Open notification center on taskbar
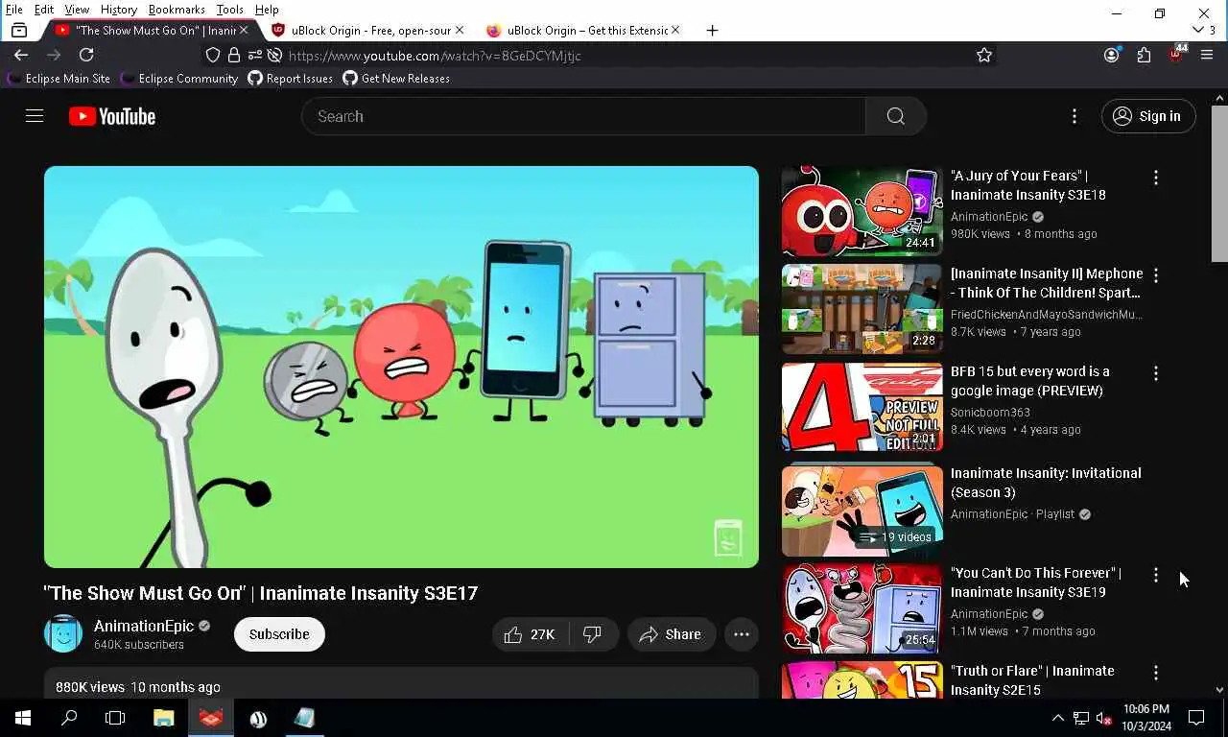Image resolution: width=1228 pixels, height=737 pixels. 1196,718
